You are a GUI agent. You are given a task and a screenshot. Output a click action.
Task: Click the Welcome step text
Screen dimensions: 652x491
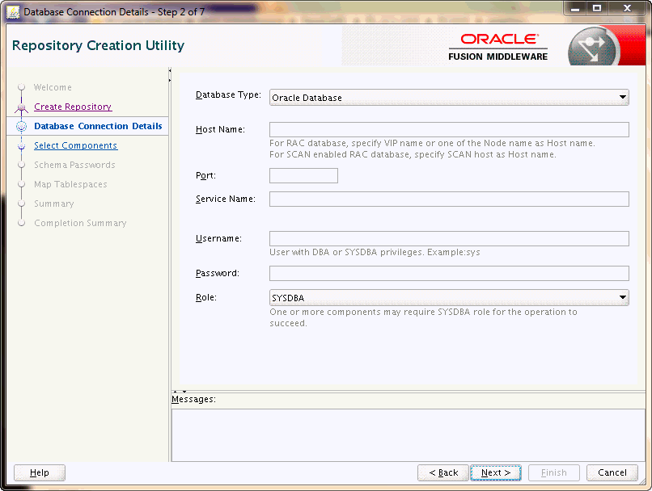pos(53,87)
